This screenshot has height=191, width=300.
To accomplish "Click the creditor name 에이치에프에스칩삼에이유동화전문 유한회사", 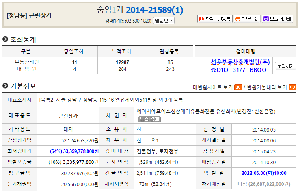I will tap(186, 111).
